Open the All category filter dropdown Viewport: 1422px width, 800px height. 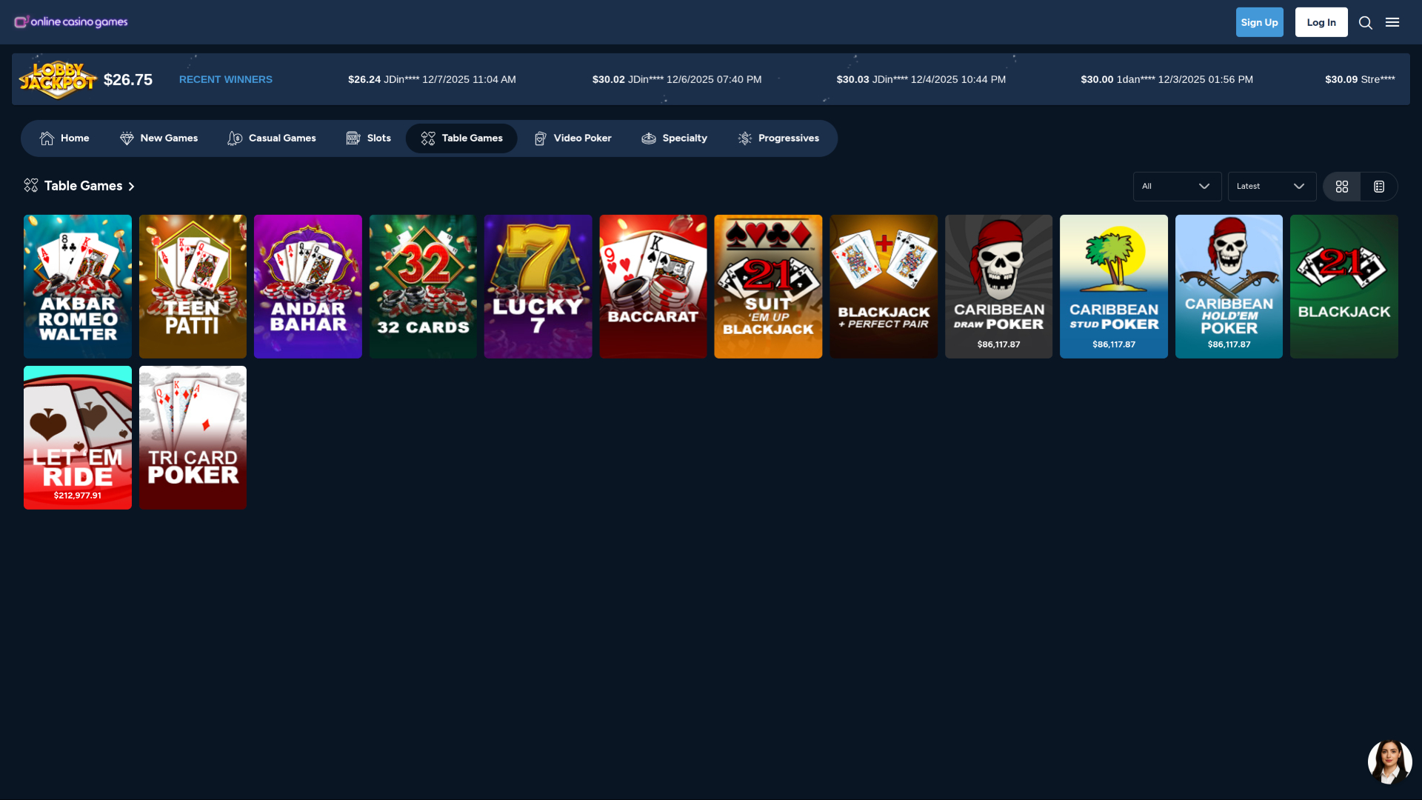click(1177, 186)
